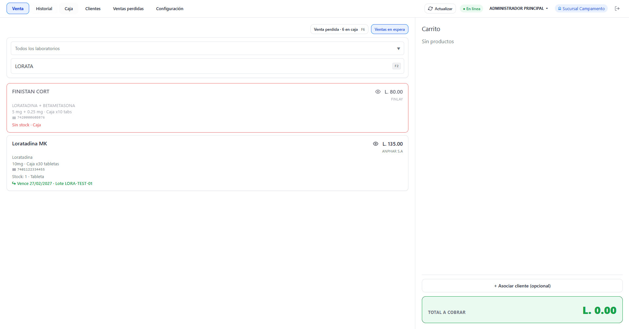Click the ANPHAR S.A laboratory label

coord(392,151)
